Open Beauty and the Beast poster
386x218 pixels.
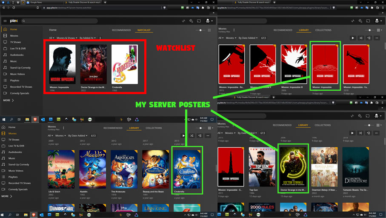point(156,169)
